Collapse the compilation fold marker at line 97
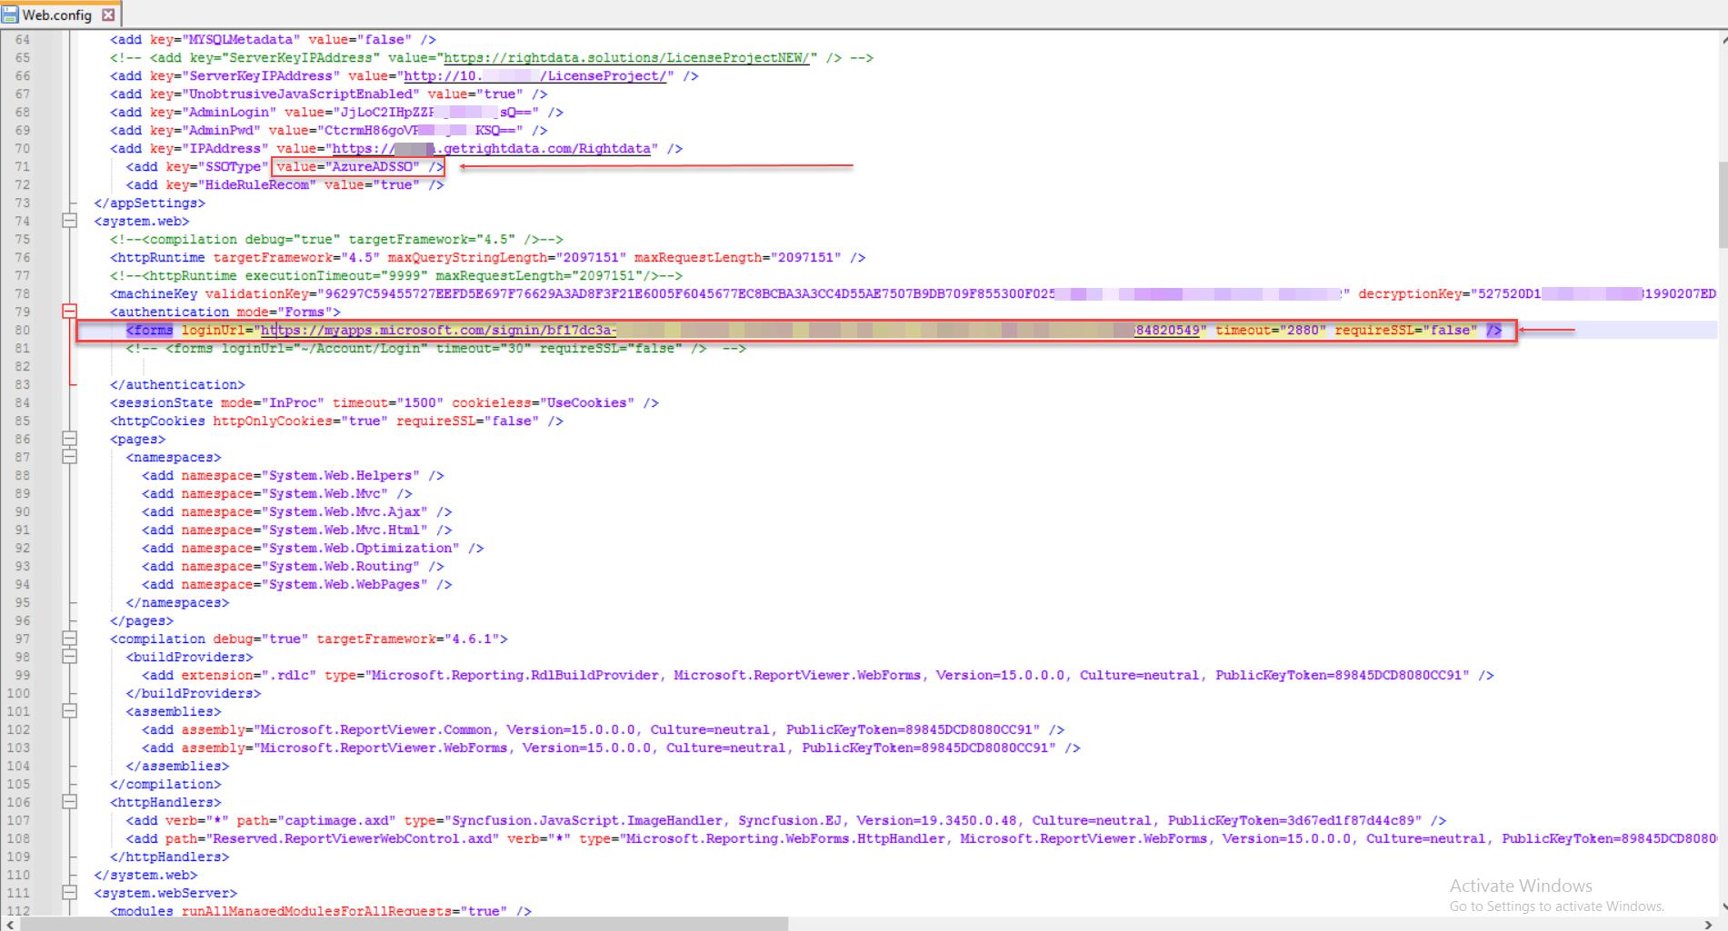This screenshot has height=931, width=1728. pos(69,639)
